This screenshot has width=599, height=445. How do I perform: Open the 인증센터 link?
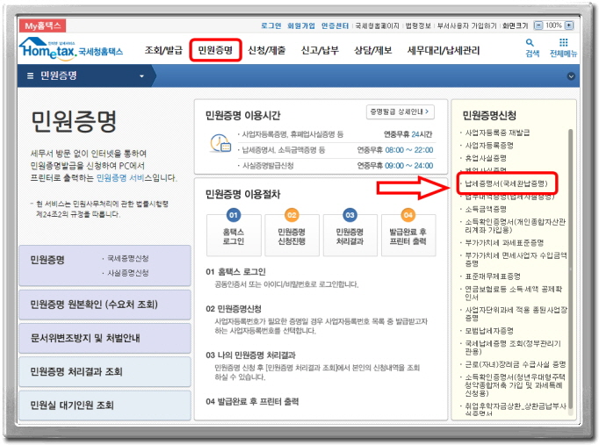pos(335,25)
